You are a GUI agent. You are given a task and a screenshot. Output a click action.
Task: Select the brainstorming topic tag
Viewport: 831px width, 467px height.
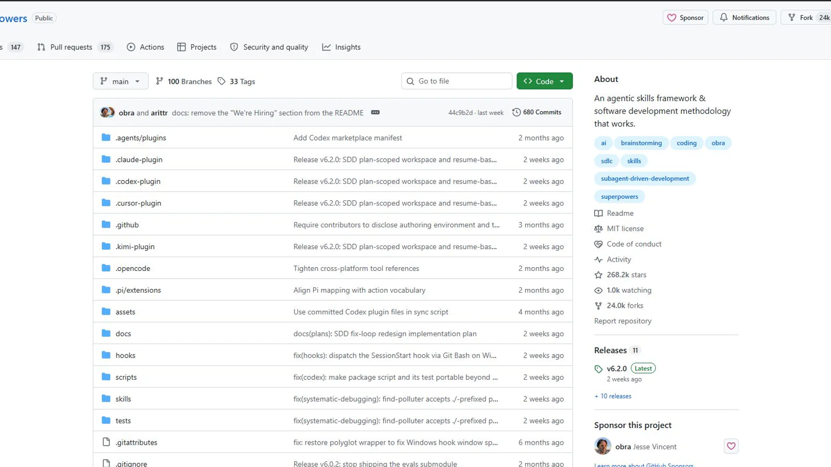click(641, 143)
